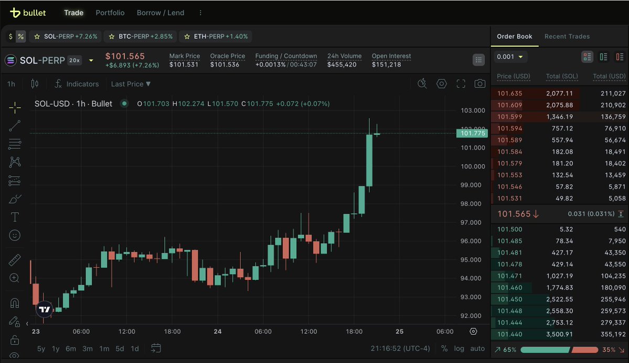Activate the zoom in tool

15,278
